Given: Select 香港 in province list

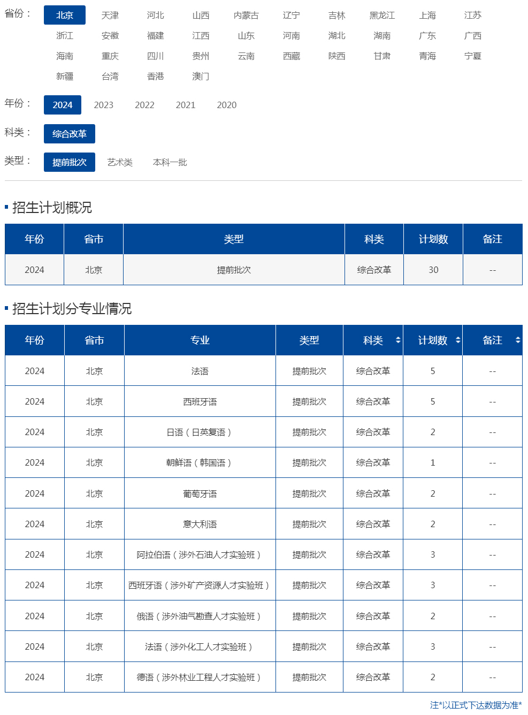Looking at the screenshot, I should 156,76.
